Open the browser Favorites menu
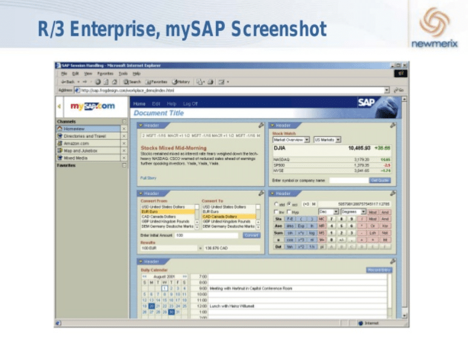The height and width of the screenshot is (343, 468). tap(105, 73)
